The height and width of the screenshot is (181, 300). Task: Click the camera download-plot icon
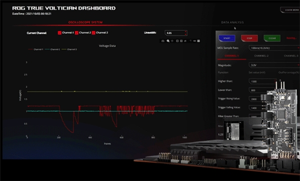click(163, 41)
